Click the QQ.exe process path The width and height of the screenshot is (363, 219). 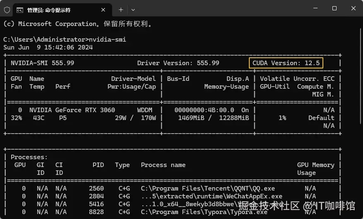tap(208, 188)
